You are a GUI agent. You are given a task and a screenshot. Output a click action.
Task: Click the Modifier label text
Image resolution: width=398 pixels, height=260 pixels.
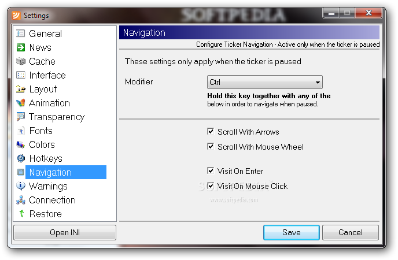click(x=139, y=82)
